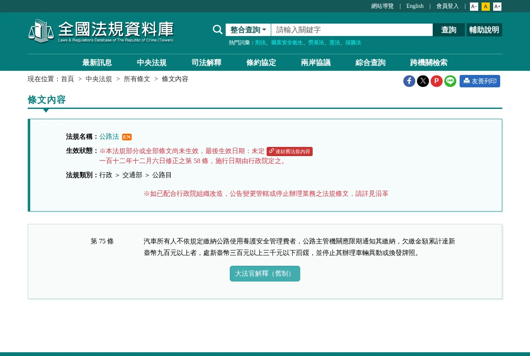The image size is (530, 356).
Task: Click hot keyword 職業安全衛生
Action: tap(287, 43)
